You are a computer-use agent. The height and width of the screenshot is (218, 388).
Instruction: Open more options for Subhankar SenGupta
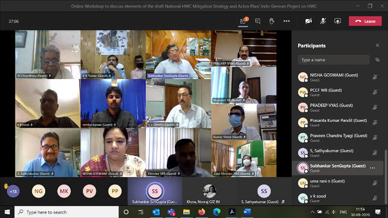[x=372, y=167]
